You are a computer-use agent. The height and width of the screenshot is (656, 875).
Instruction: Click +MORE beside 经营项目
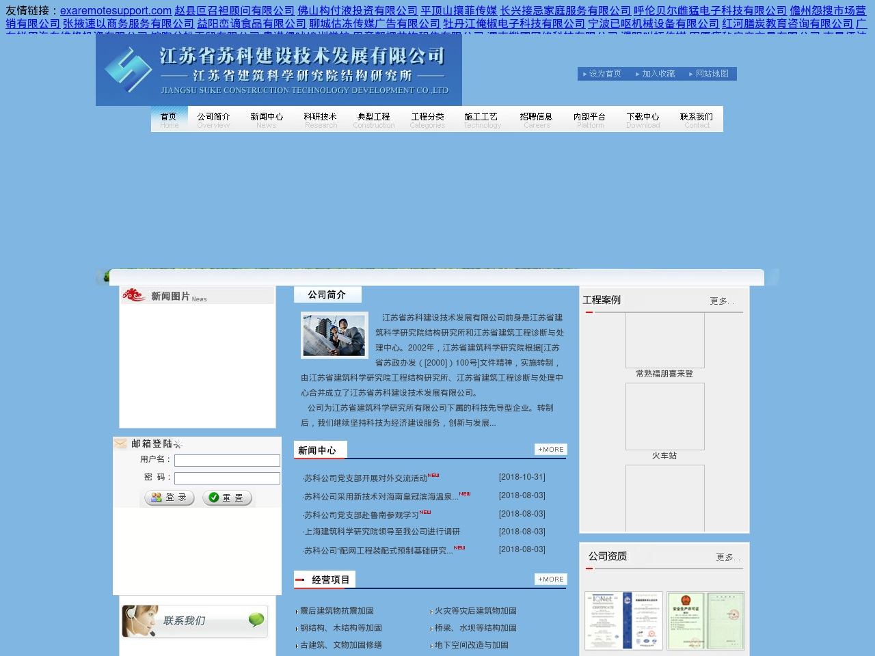tap(551, 579)
